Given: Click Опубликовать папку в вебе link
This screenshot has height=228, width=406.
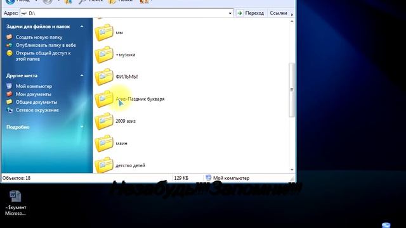Looking at the screenshot, I should [x=46, y=45].
